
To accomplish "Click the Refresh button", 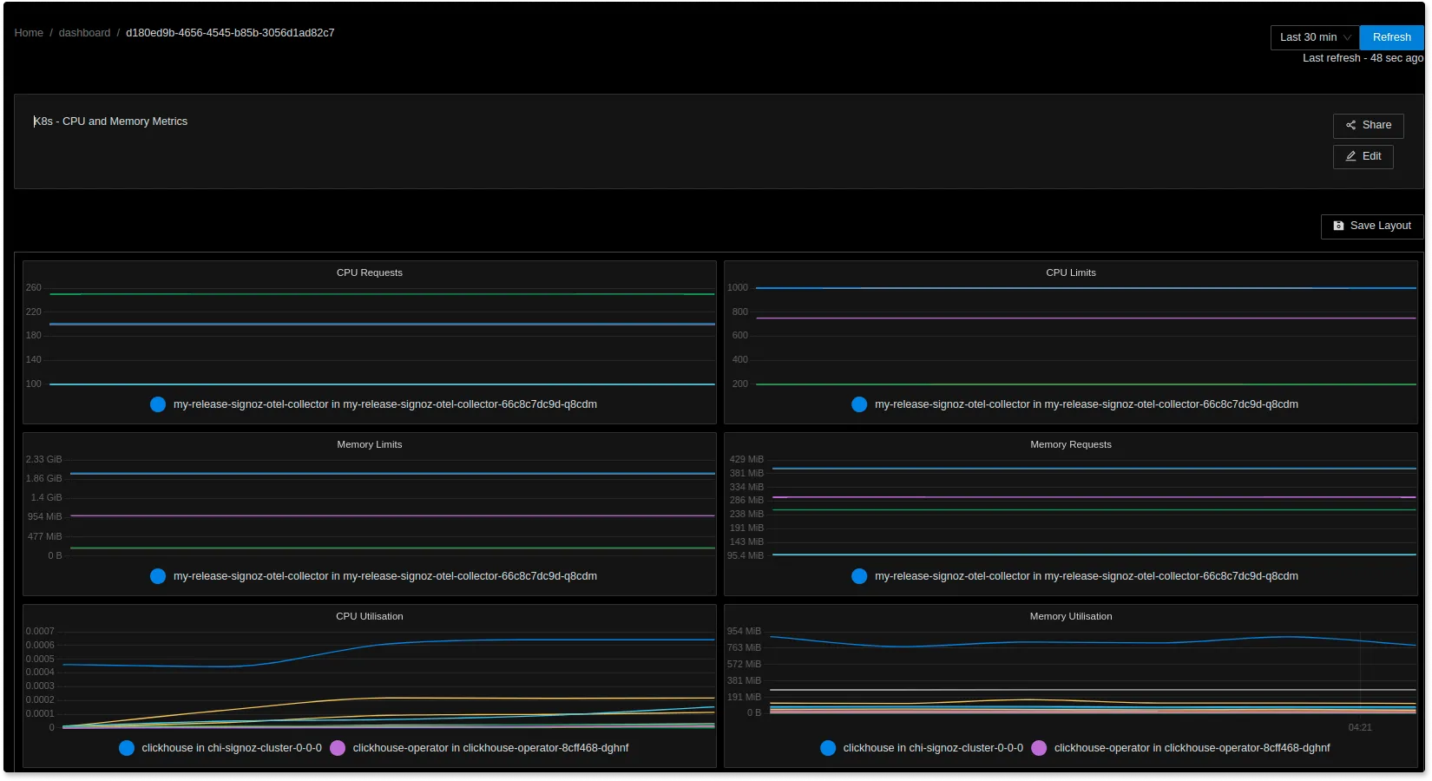I will point(1391,37).
